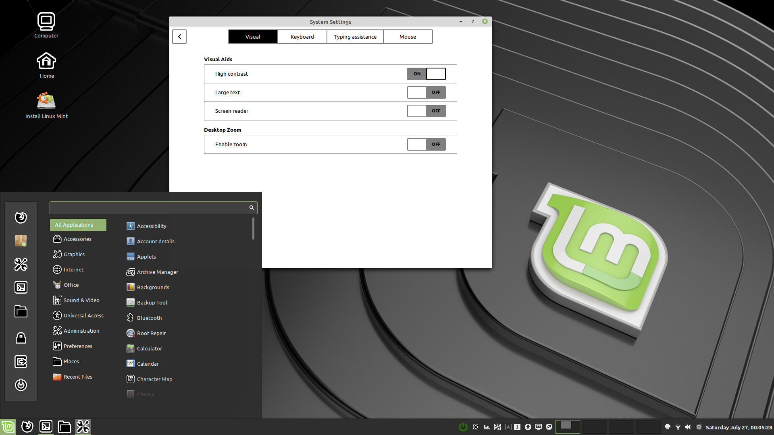Click the menu search input field
This screenshot has width=774, height=435.
click(x=153, y=207)
